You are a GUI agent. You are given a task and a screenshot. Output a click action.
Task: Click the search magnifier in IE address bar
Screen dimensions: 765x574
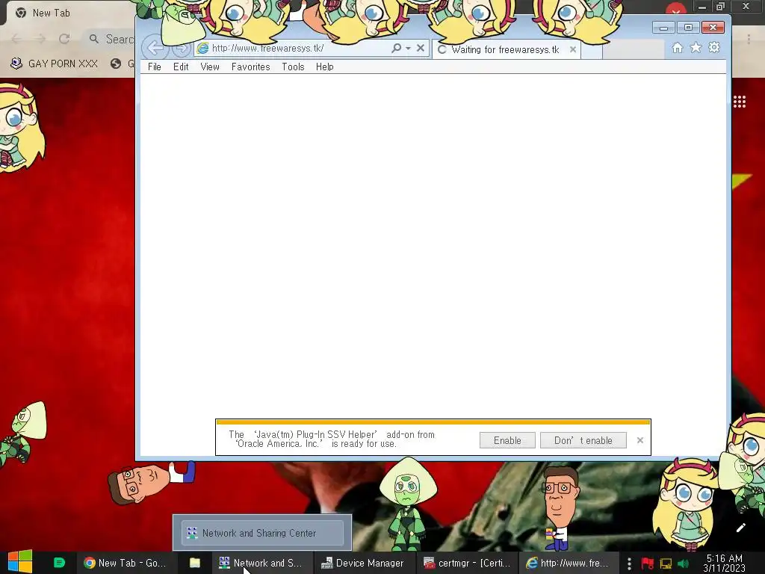click(396, 48)
